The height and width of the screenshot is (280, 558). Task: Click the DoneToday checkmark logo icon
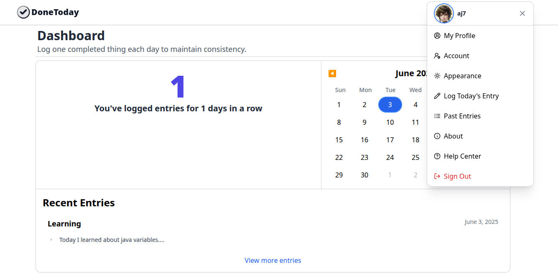23,13
